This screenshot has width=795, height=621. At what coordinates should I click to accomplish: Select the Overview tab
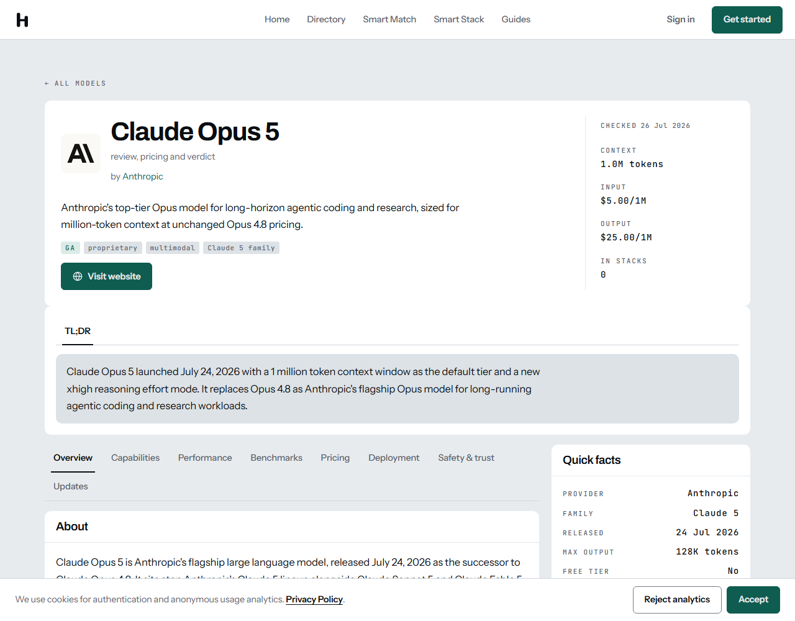click(73, 458)
